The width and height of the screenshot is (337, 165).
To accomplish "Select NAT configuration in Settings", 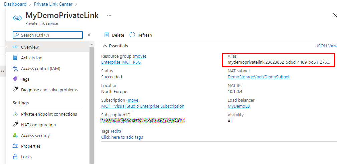I will [x=38, y=125].
